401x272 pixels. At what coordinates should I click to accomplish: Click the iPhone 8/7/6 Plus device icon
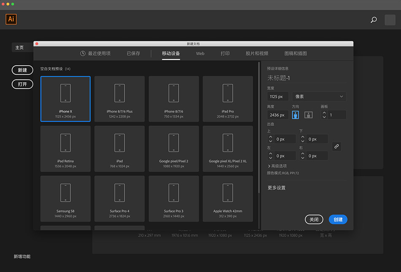pyautogui.click(x=119, y=93)
